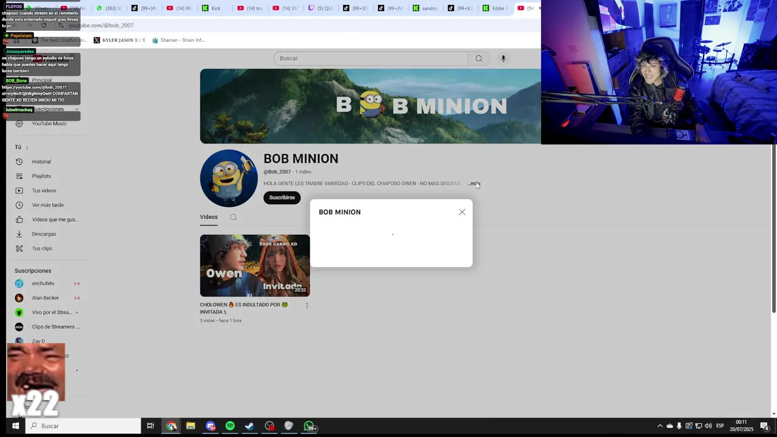Open Historial in the sidebar

(41, 161)
